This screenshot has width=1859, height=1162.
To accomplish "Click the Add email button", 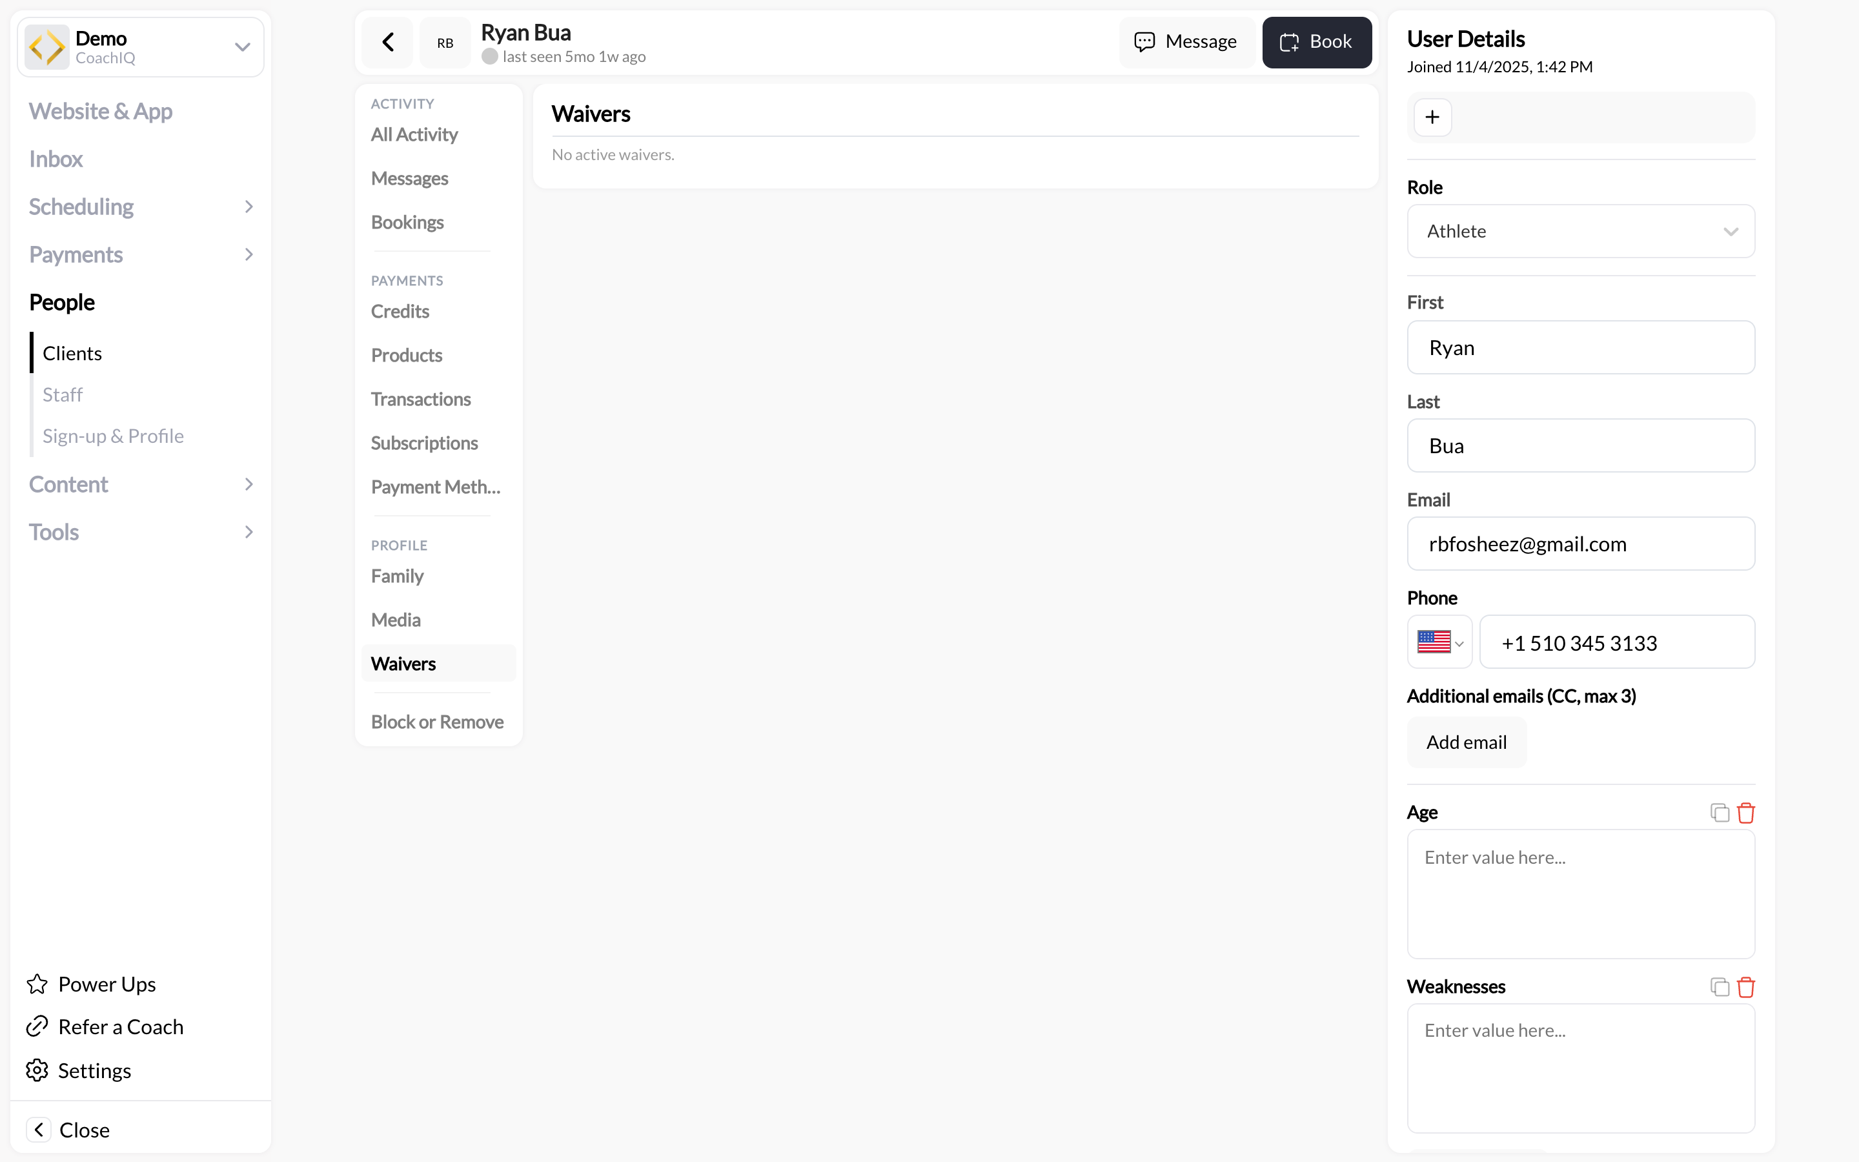I will tap(1467, 742).
